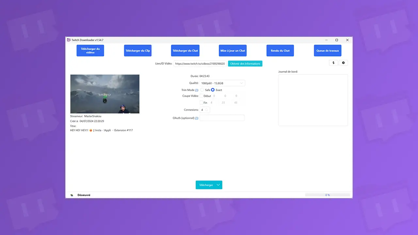Screen dimensions: 418x235
Task: Focus the OAuth optional input field
Action: tap(222, 118)
